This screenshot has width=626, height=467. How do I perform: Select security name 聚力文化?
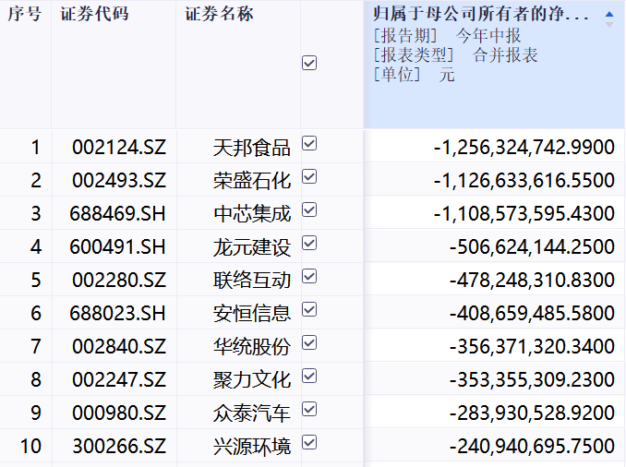coord(252,379)
